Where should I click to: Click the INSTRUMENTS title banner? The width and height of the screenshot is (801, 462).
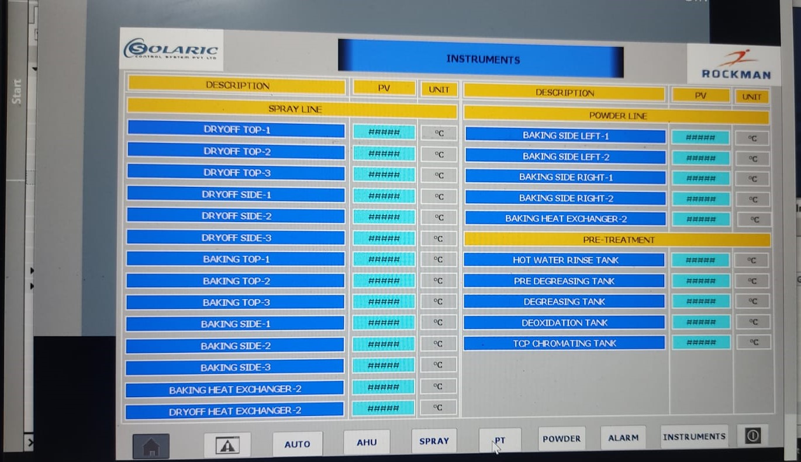(x=481, y=59)
